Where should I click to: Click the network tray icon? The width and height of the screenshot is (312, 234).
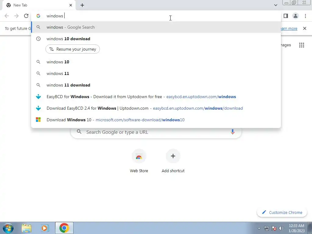(266, 228)
